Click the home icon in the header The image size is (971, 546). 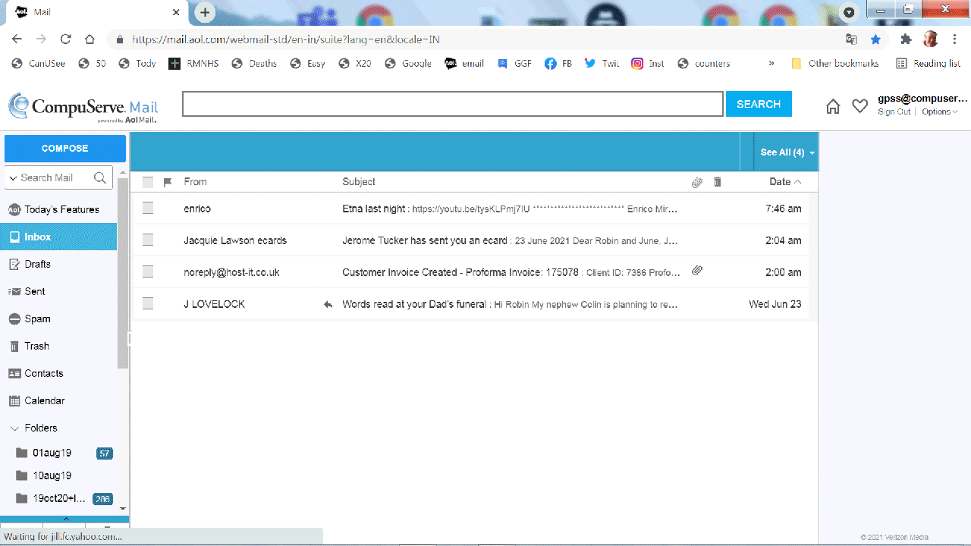point(833,107)
